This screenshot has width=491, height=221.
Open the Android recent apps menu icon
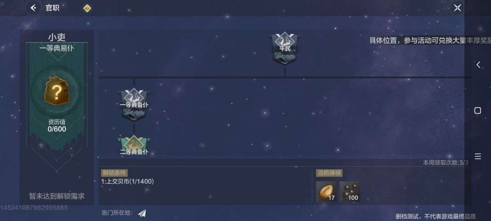[478, 156]
